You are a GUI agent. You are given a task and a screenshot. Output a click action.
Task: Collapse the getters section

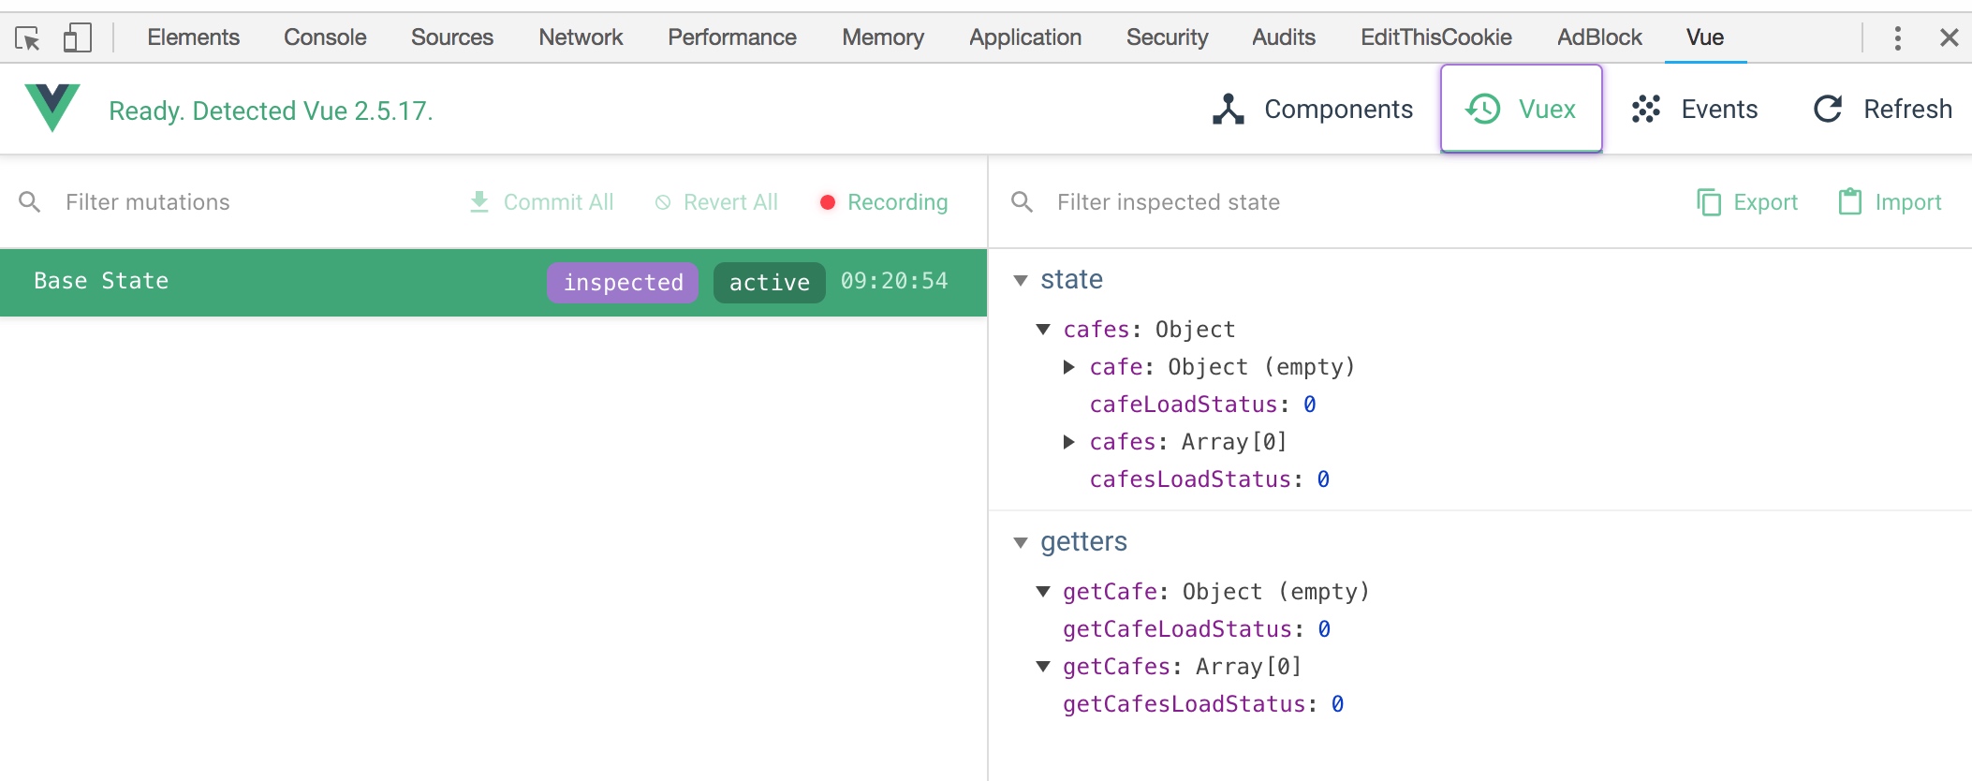[x=1022, y=542]
